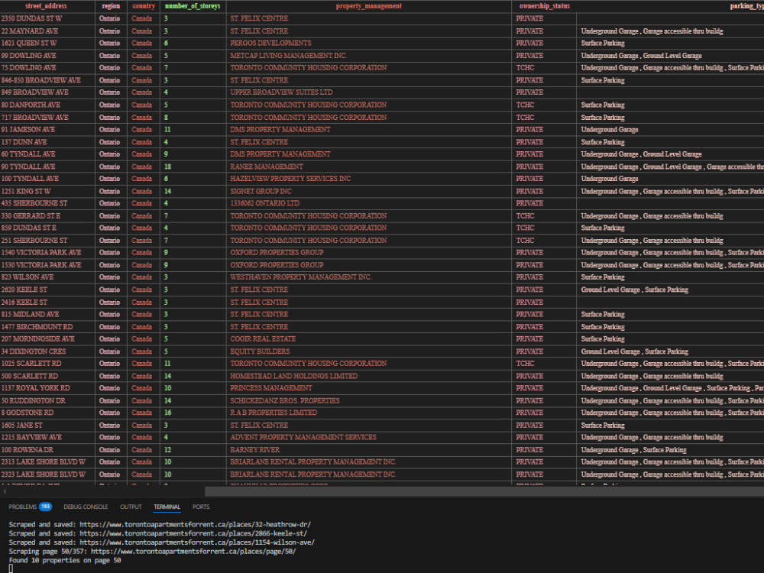This screenshot has width=764, height=573.
Task: Select the cell '2350 DUNDAS ST W'
Action: coord(47,18)
